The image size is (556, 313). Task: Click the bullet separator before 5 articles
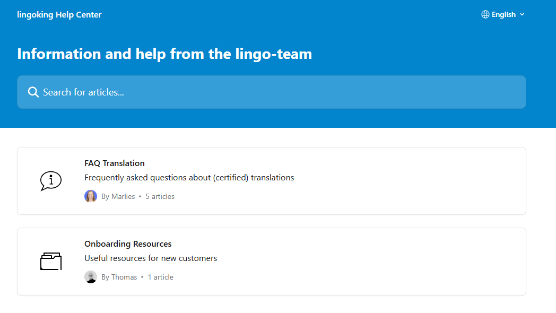(140, 197)
